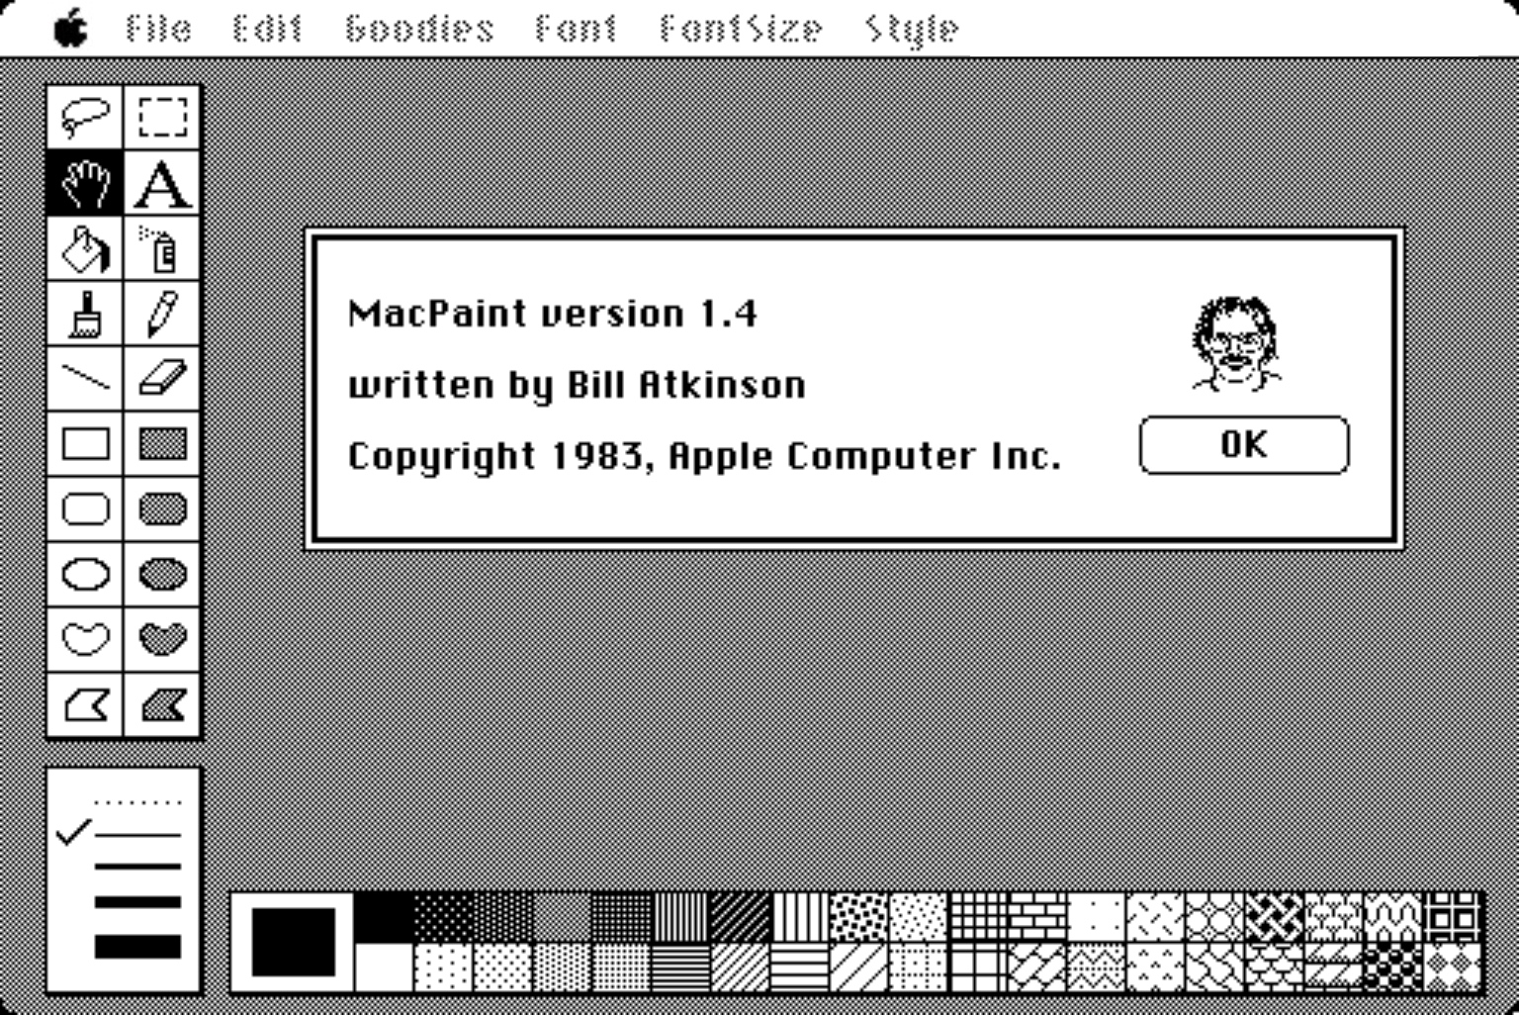The width and height of the screenshot is (1519, 1015).
Task: Choose the Text tool
Action: (x=162, y=183)
